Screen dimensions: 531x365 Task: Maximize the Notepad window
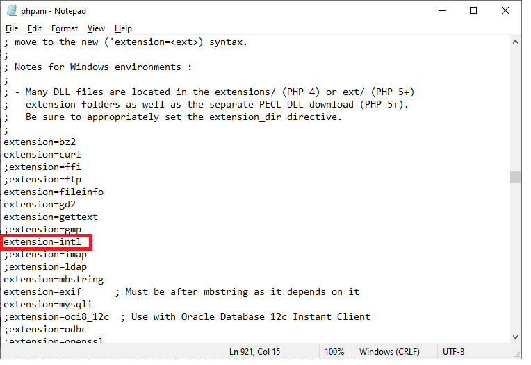pyautogui.click(x=473, y=11)
